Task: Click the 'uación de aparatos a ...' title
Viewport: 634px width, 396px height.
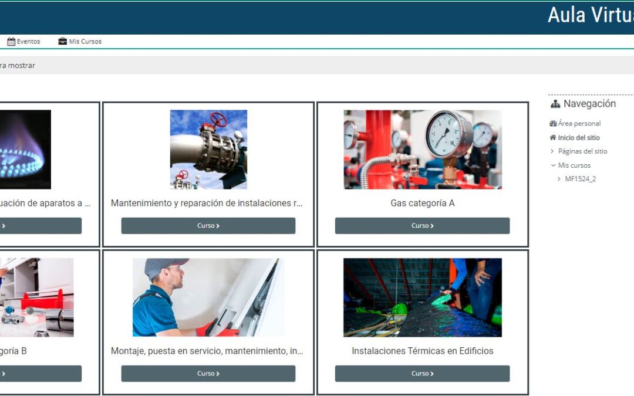Action: coord(45,203)
